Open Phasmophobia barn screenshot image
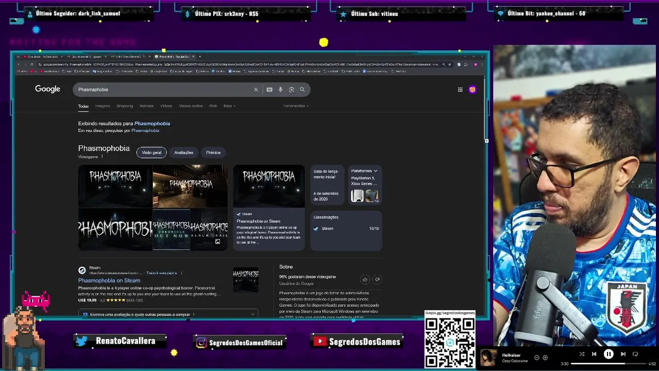 click(x=190, y=186)
